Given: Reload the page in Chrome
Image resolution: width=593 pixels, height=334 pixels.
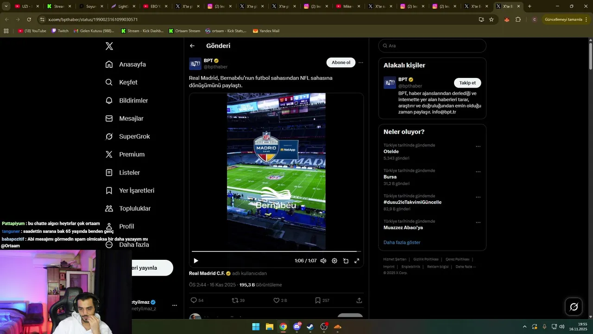Looking at the screenshot, I should point(29,19).
